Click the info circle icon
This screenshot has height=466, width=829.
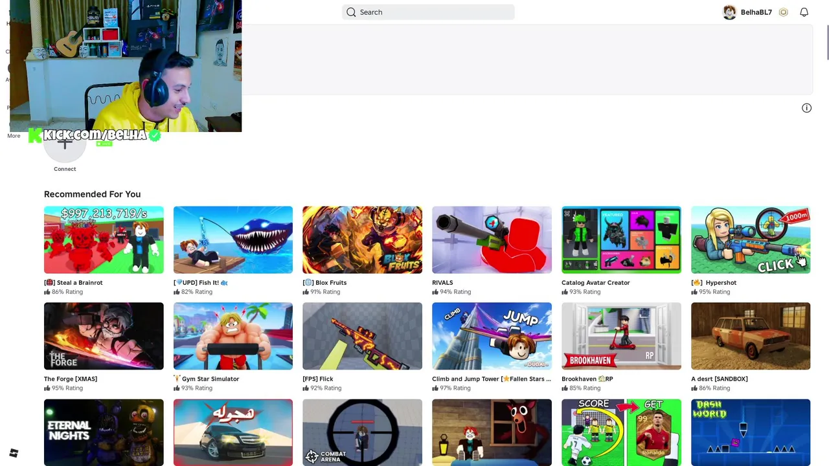click(x=806, y=108)
